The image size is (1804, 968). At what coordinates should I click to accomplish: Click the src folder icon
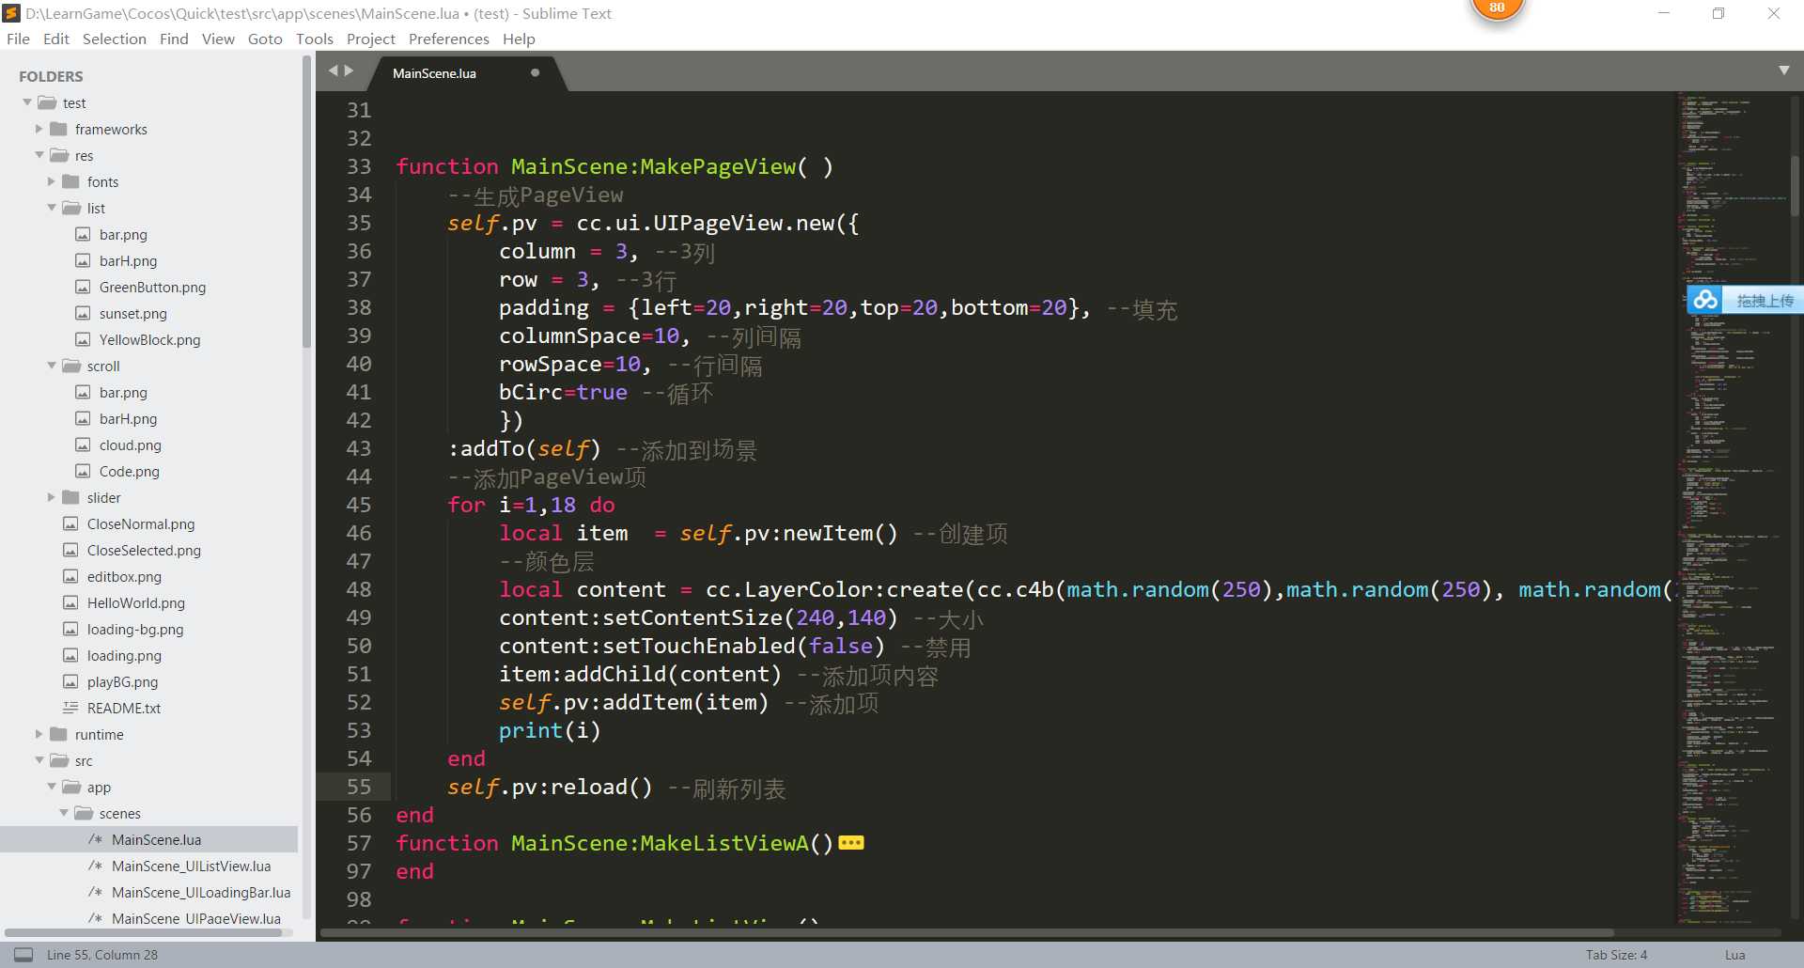pyautogui.click(x=59, y=760)
